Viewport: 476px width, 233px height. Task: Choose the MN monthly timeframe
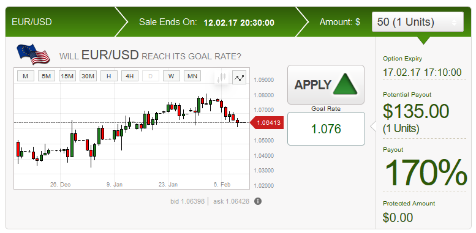192,76
